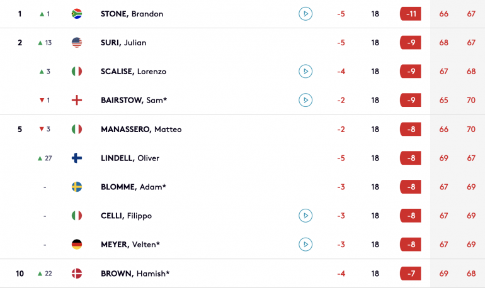Click Lindell's up 27 position change indicator

(x=45, y=158)
